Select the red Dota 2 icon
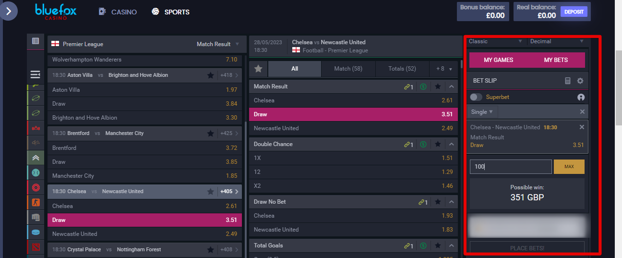Image resolution: width=622 pixels, height=258 pixels. click(36, 247)
